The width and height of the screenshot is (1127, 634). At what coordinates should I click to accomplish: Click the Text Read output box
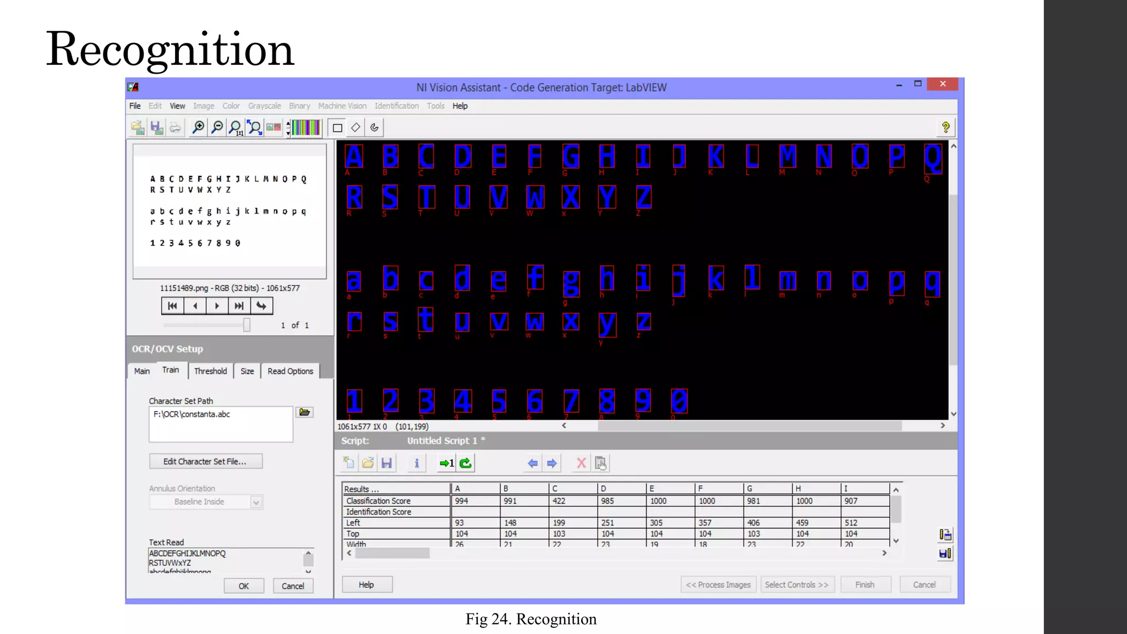[x=226, y=561]
